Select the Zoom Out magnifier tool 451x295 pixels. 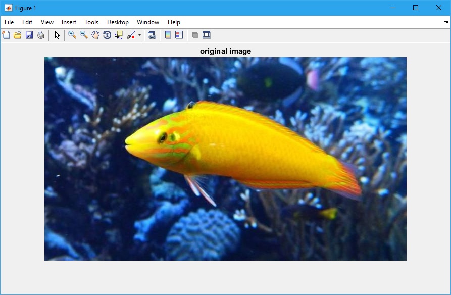coord(84,35)
